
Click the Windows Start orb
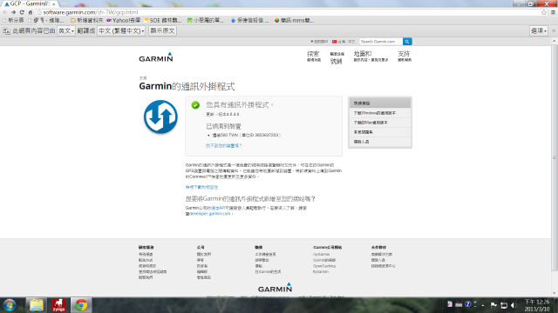(x=10, y=305)
